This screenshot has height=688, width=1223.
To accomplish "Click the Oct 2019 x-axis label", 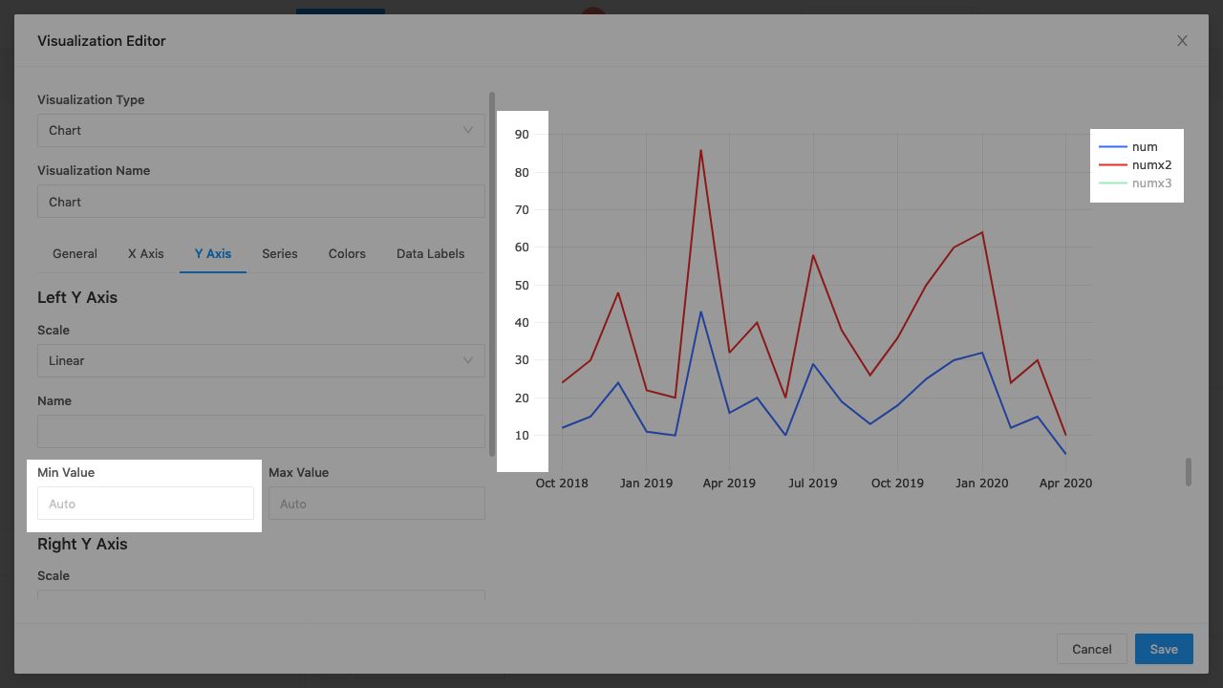I will pyautogui.click(x=897, y=484).
